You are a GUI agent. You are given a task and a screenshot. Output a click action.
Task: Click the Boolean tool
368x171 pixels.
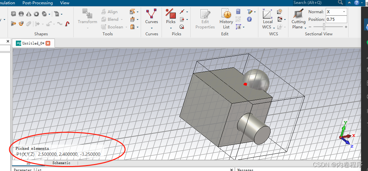pyautogui.click(x=112, y=27)
